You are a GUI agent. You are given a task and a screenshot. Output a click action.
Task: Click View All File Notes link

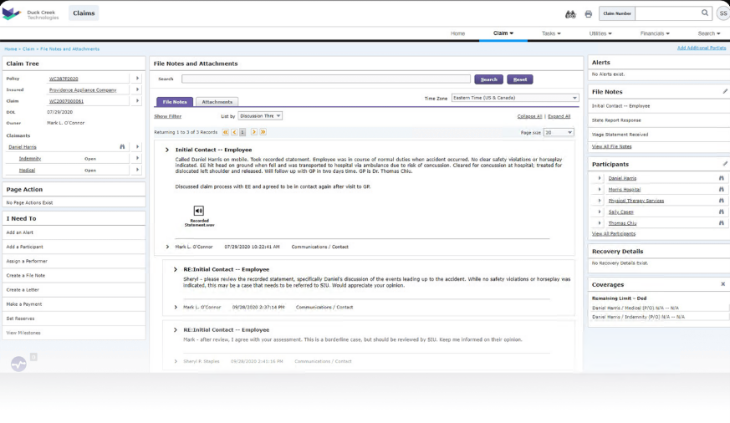click(x=612, y=146)
